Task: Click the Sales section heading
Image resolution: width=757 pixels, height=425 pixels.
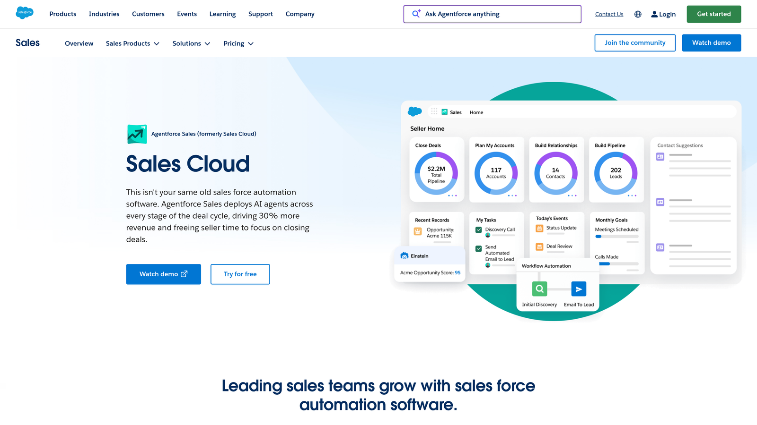Action: 27,43
